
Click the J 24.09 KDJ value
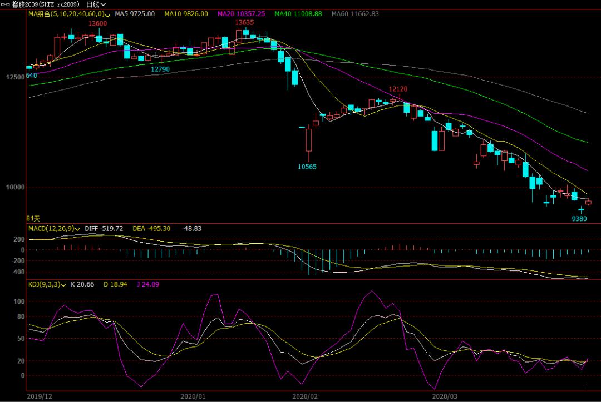pyautogui.click(x=144, y=284)
